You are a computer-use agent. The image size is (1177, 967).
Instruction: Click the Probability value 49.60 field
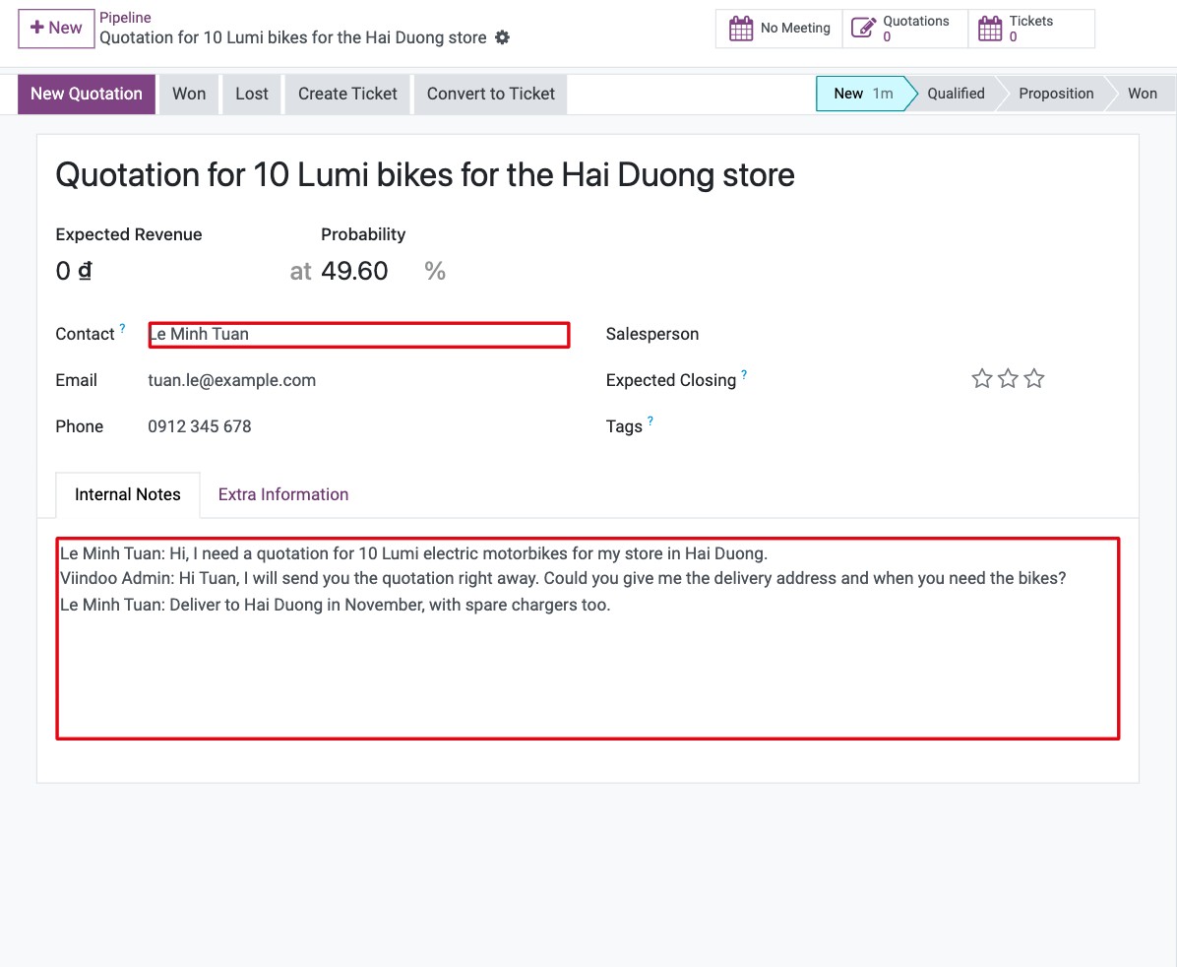tap(368, 271)
